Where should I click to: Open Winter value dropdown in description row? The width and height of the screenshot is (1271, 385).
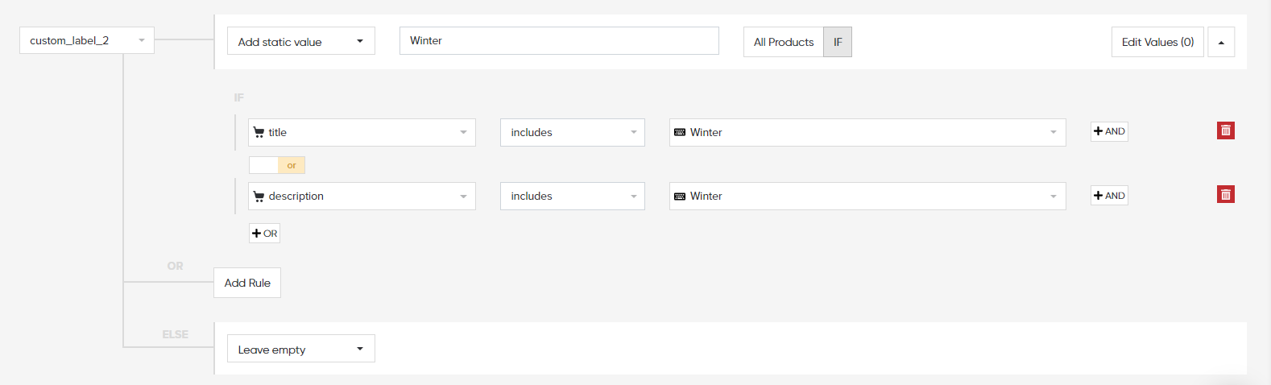coord(867,196)
